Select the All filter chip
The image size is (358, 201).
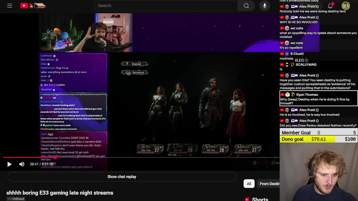[249, 184]
